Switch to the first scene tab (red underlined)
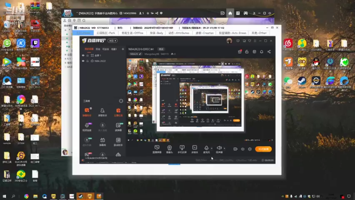This screenshot has height=200, width=355. click(89, 49)
